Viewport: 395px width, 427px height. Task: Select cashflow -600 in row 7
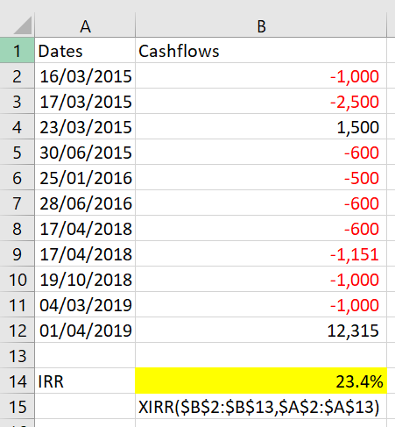(261, 203)
